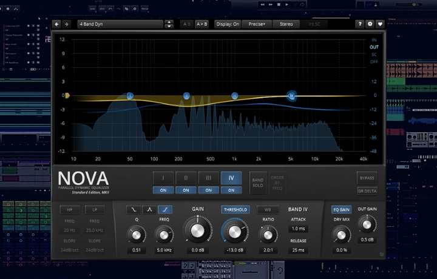Click the HP slope 24dB/oct field
This screenshot has height=279, width=437.
point(69,250)
